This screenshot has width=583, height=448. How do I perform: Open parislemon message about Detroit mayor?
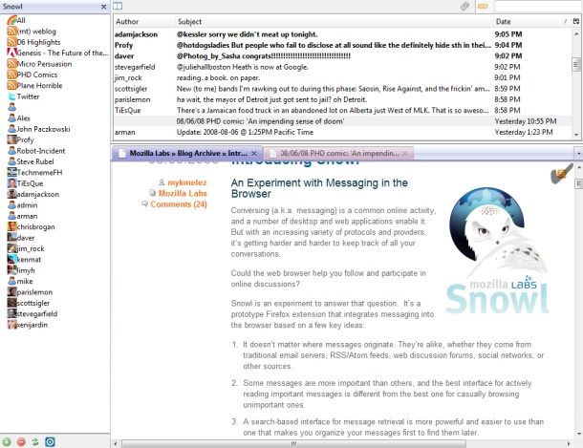point(342,99)
